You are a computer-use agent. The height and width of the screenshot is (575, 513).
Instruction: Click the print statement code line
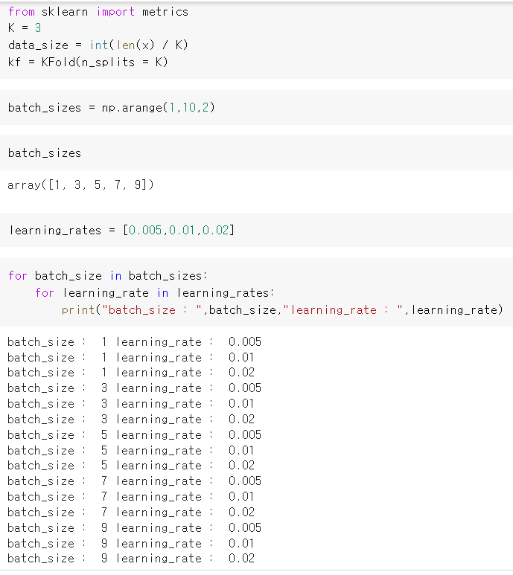(282, 310)
